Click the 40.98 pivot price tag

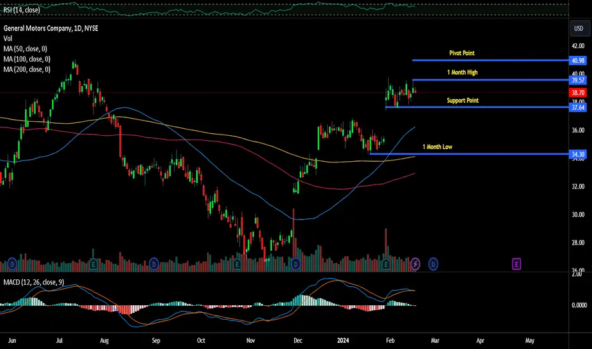(578, 60)
